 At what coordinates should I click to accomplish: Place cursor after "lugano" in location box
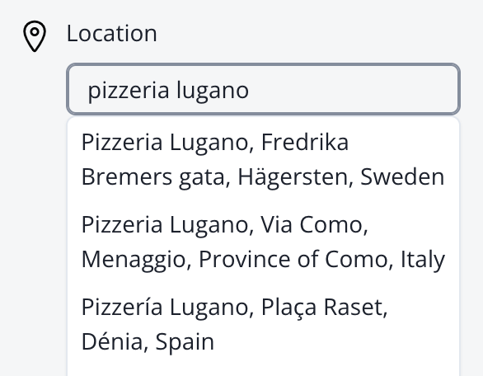coord(250,91)
